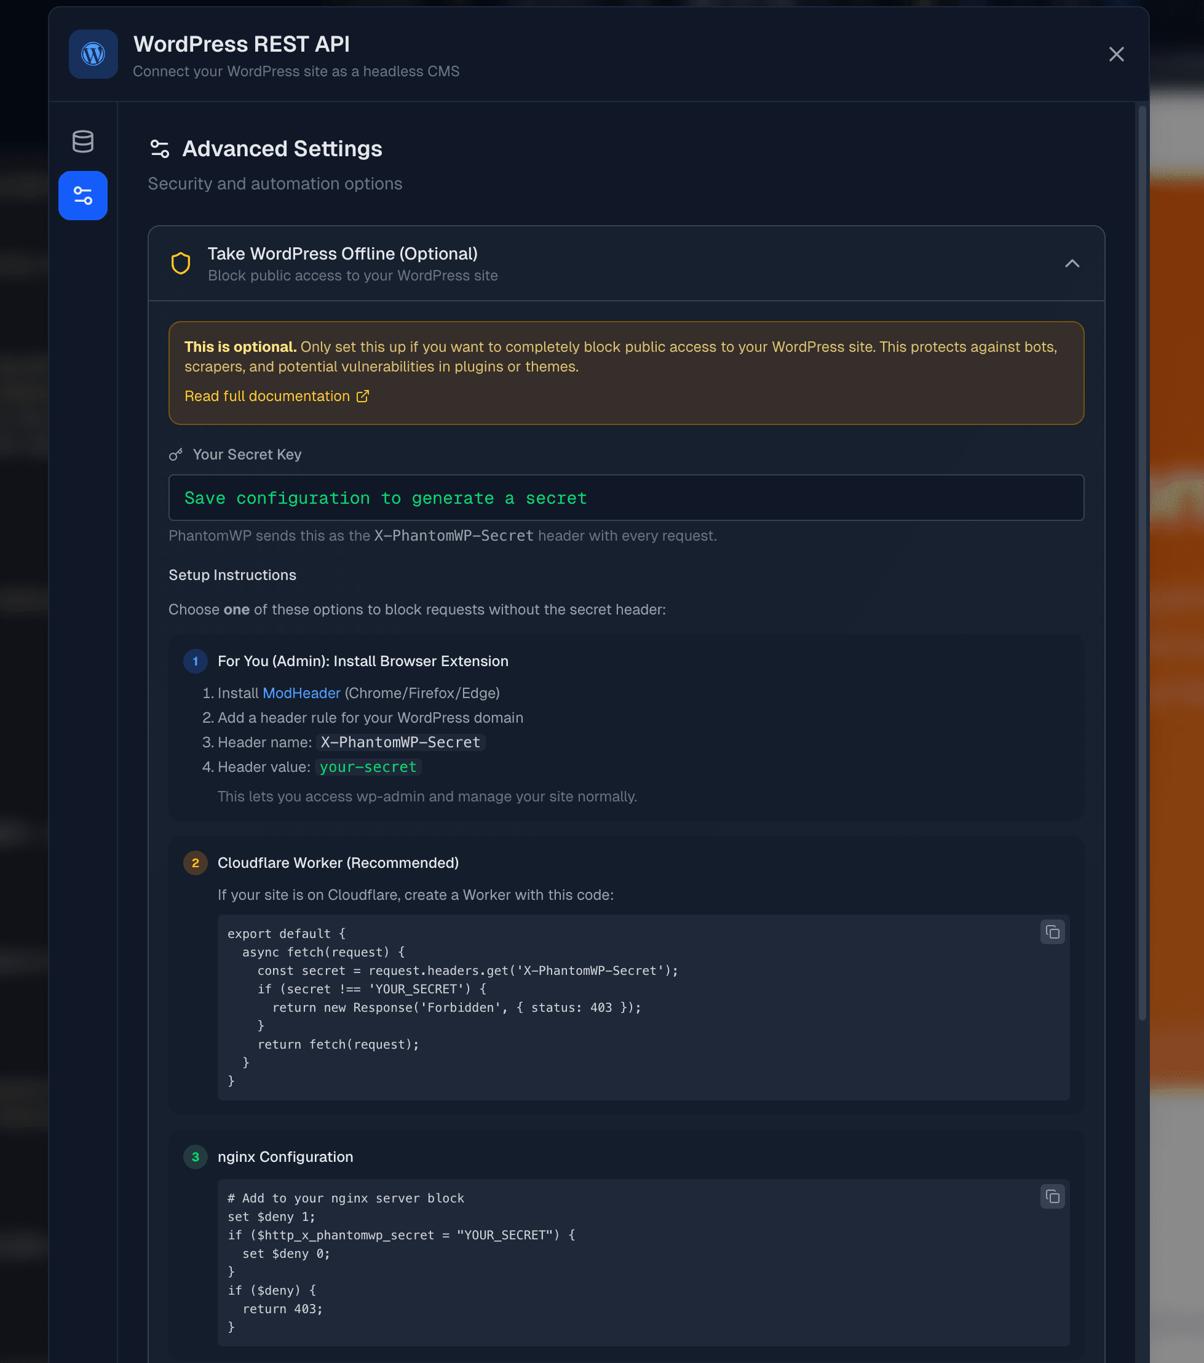Click the Advanced Settings gear icon near the title
The height and width of the screenshot is (1363, 1204).
click(x=159, y=148)
